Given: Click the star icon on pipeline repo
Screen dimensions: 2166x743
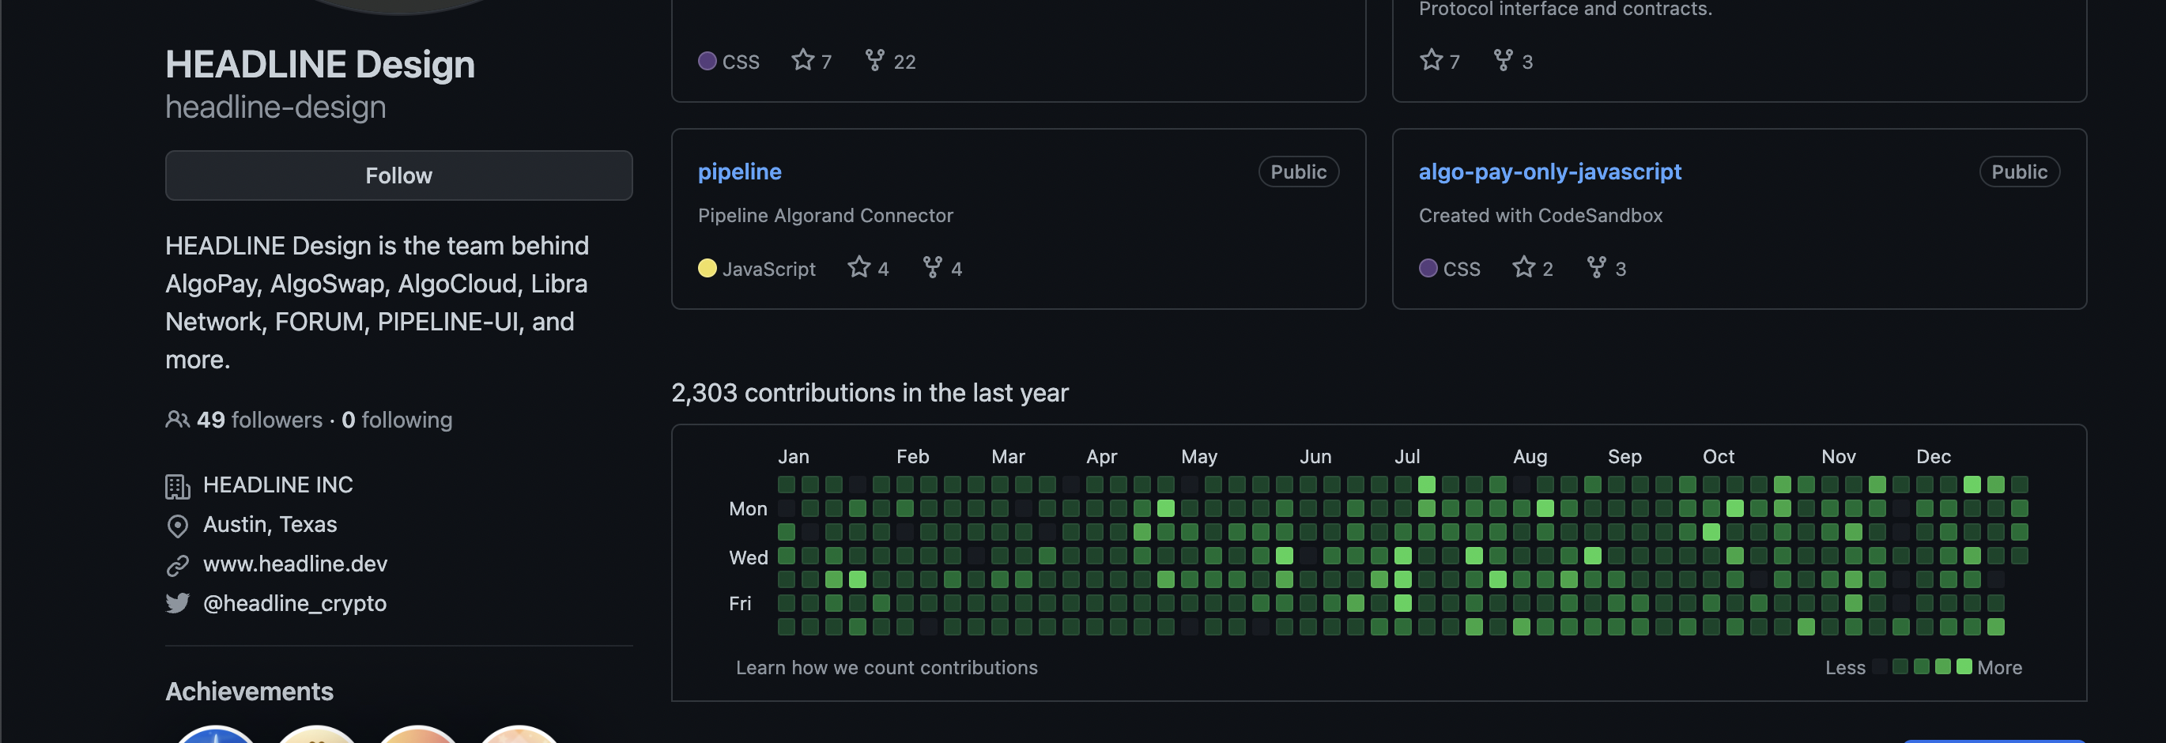Looking at the screenshot, I should tap(858, 267).
